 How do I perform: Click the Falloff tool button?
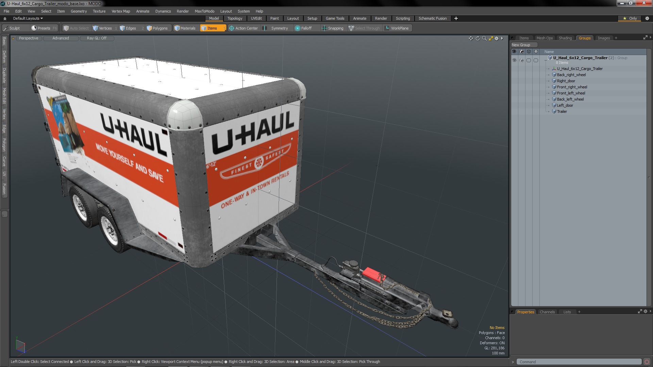point(303,28)
